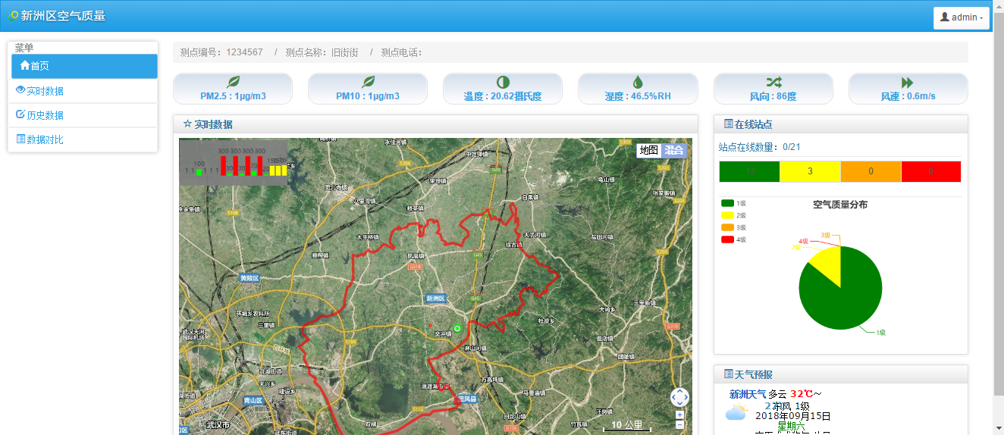Image resolution: width=1004 pixels, height=435 pixels.
Task: Click the temperature half-circle icon
Action: (503, 82)
